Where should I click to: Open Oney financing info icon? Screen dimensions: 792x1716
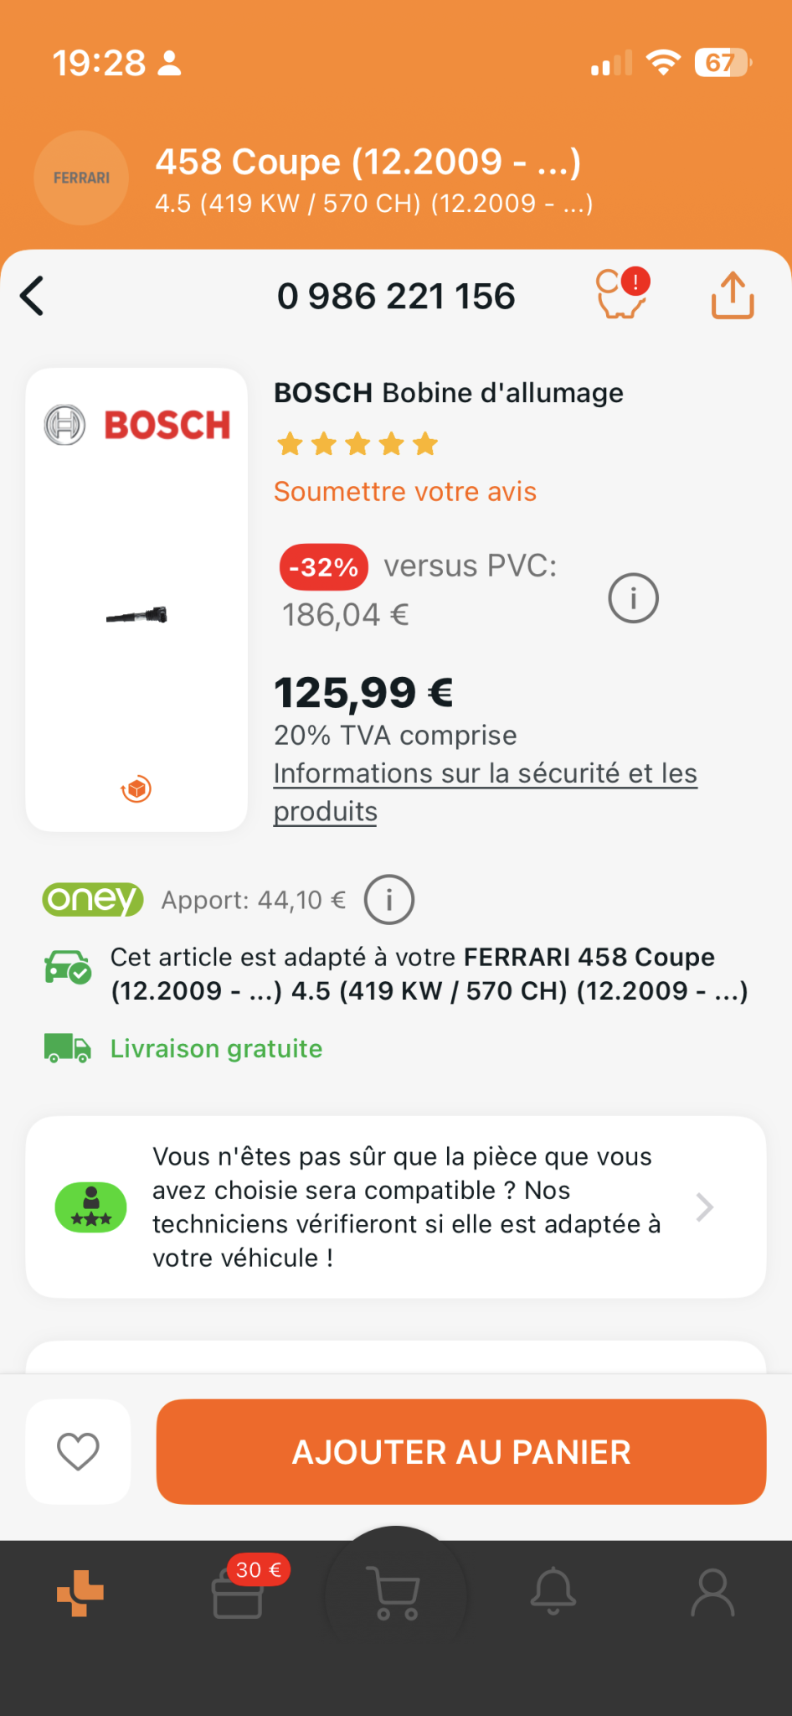[x=389, y=900]
